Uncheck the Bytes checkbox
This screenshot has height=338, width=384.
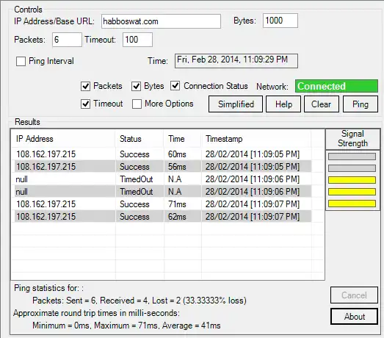coord(136,86)
